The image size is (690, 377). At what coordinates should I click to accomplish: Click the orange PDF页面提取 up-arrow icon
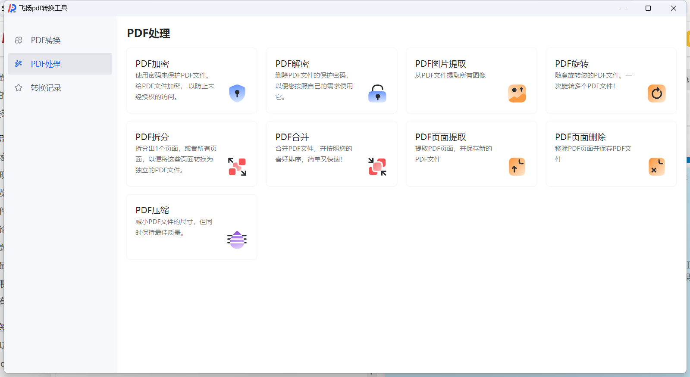point(517,167)
